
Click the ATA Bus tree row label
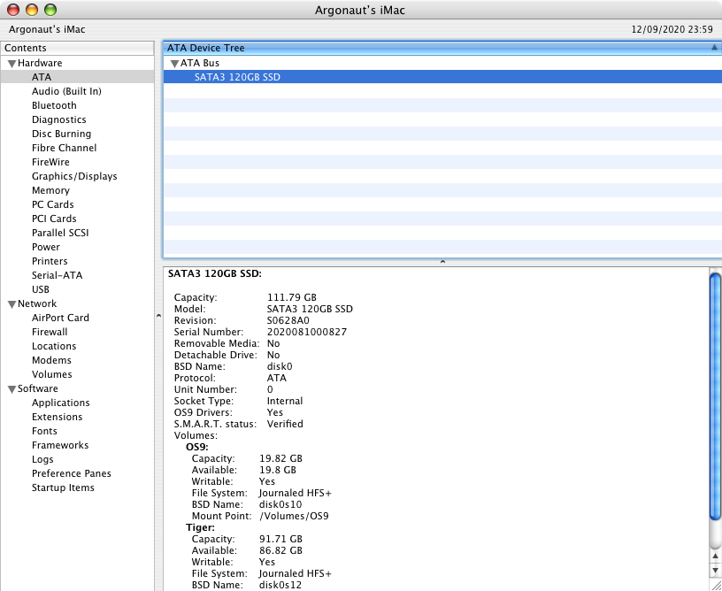[x=199, y=63]
